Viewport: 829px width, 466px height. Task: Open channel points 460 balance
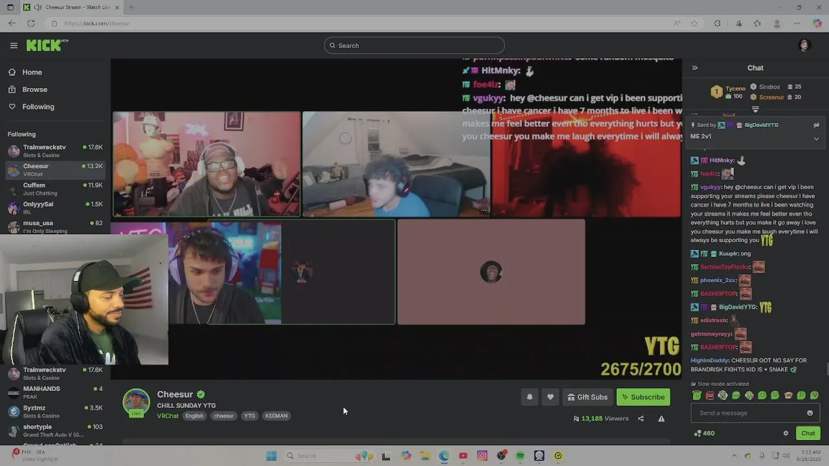[704, 434]
